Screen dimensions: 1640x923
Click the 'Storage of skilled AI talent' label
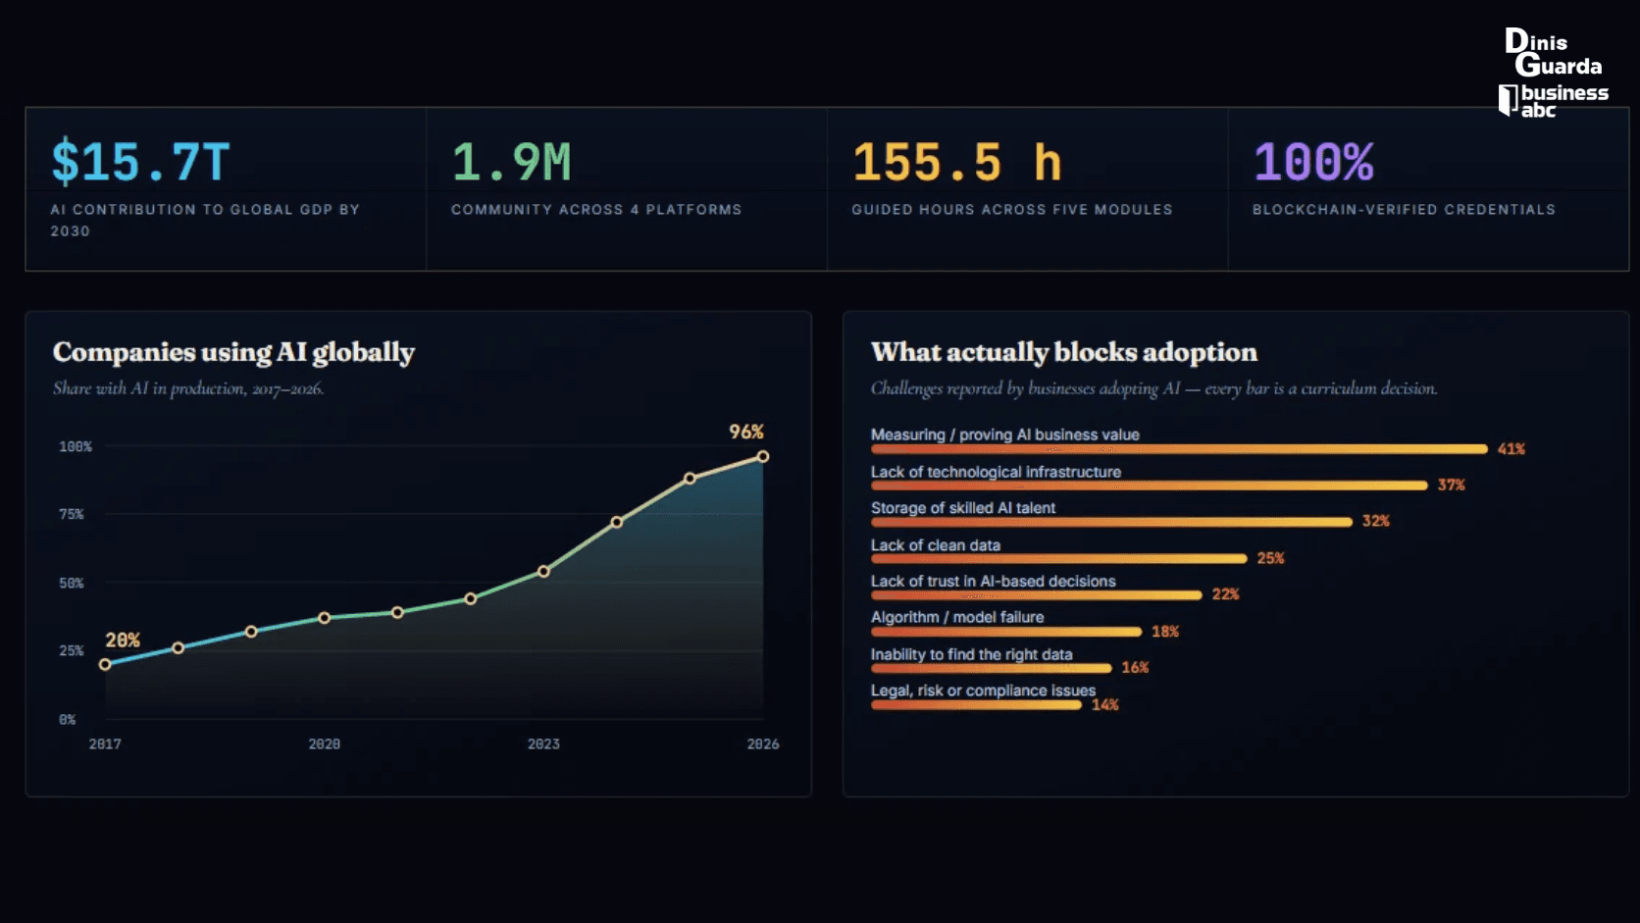click(963, 508)
